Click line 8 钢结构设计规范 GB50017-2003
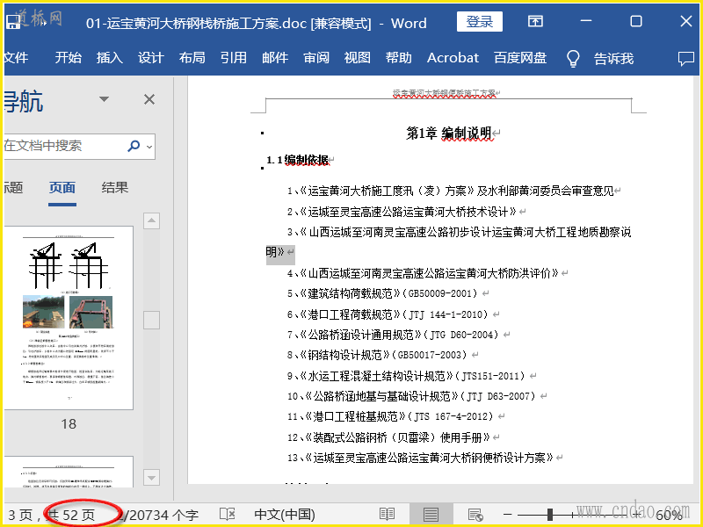 tap(377, 355)
